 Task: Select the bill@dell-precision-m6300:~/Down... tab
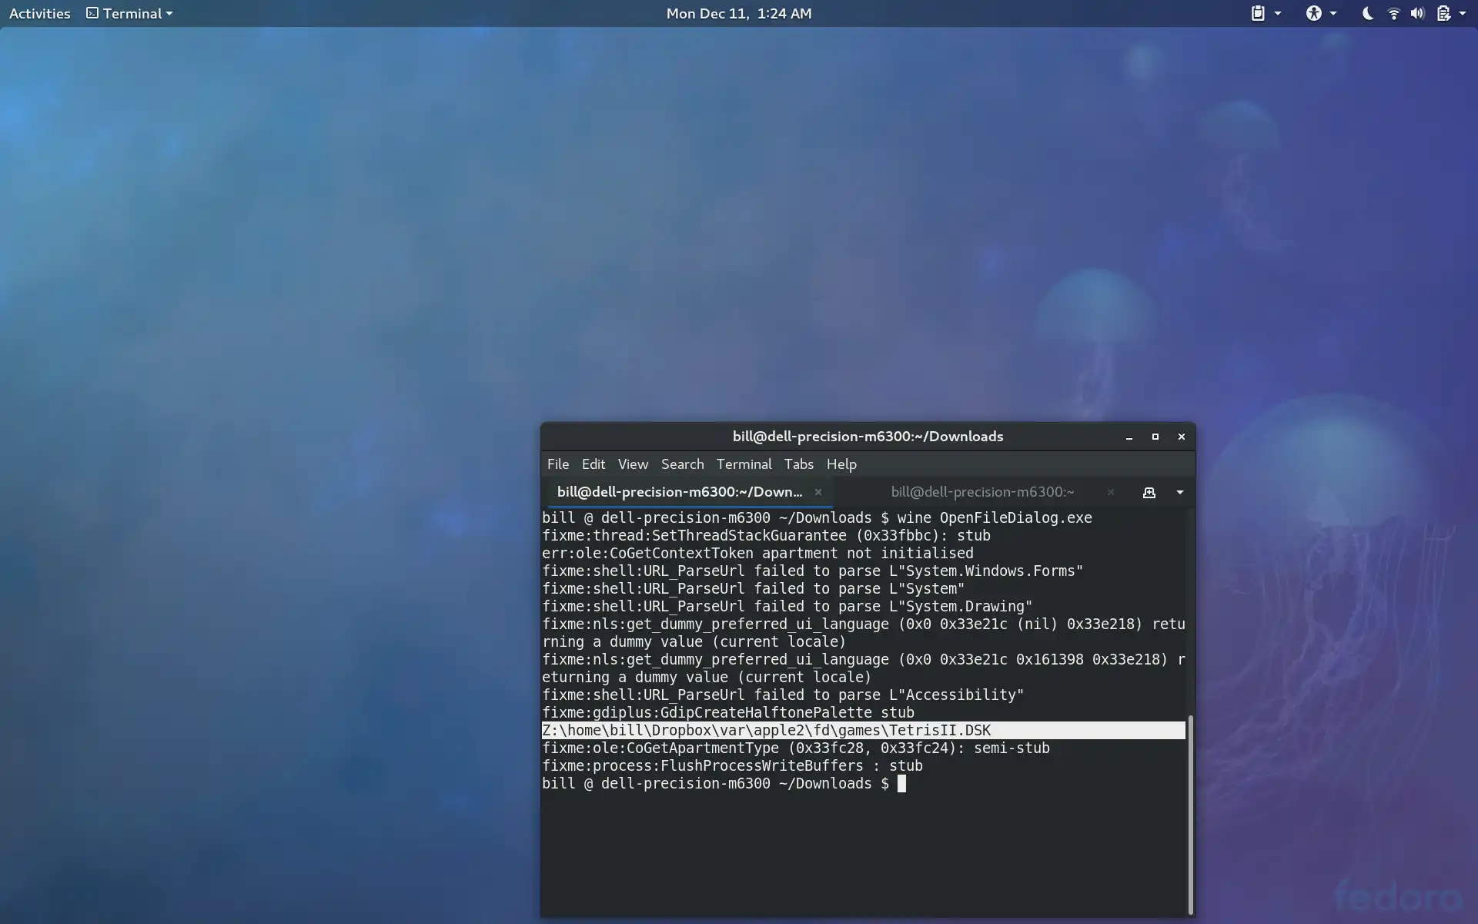(681, 490)
